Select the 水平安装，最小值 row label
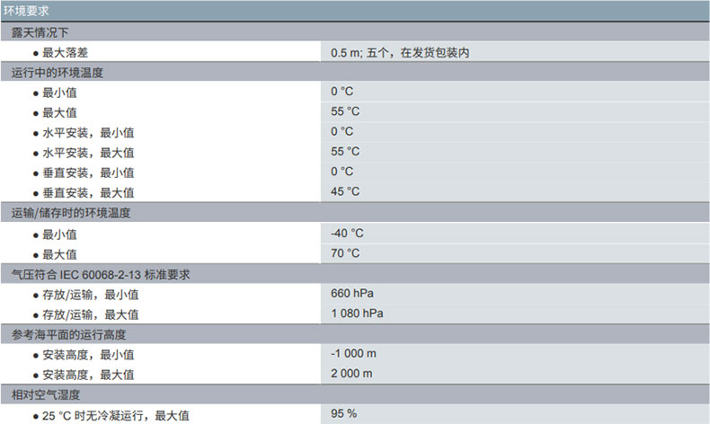Image resolution: width=710 pixels, height=424 pixels. tap(88, 132)
